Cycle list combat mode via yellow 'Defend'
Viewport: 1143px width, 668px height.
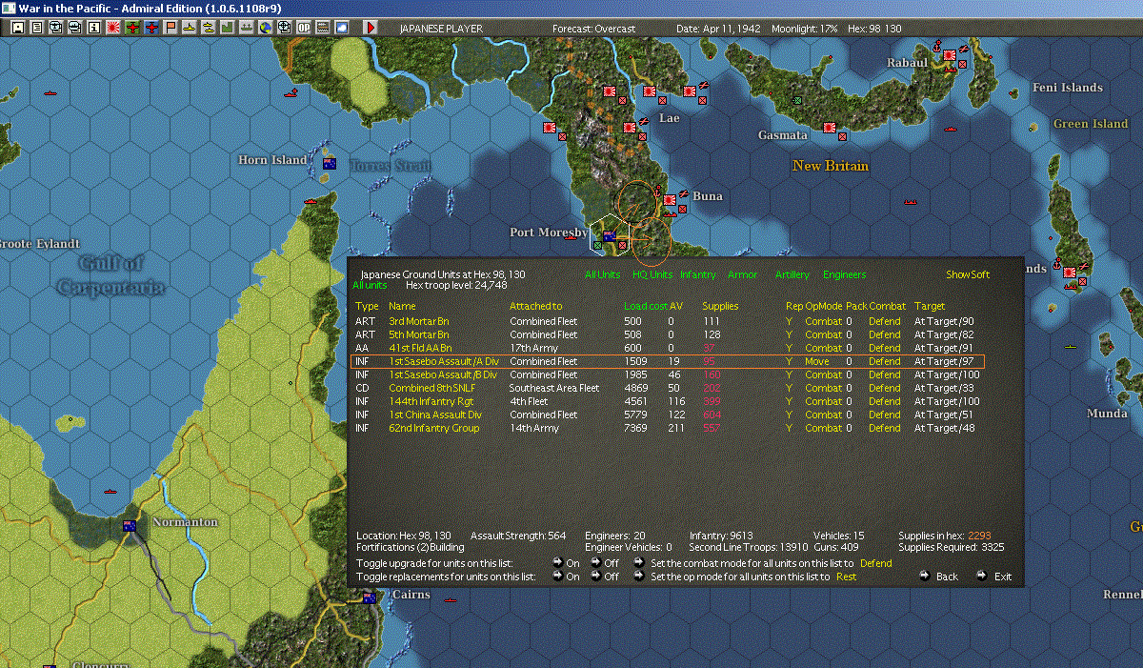[x=876, y=563]
